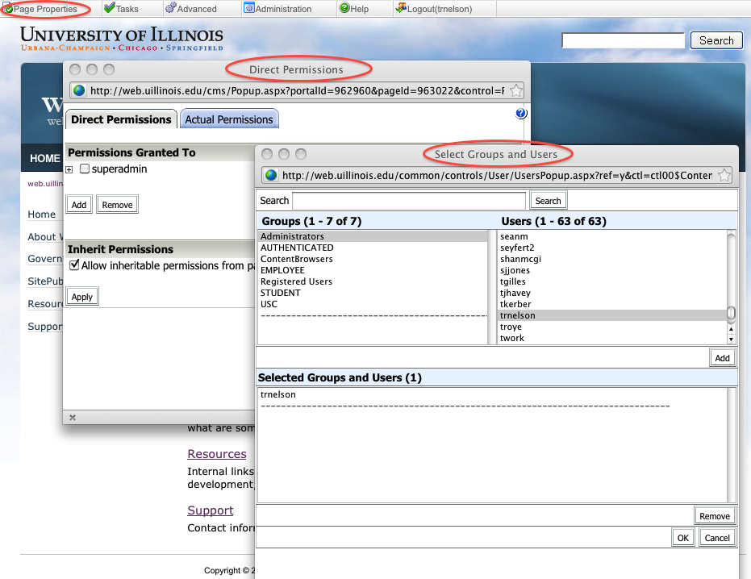The width and height of the screenshot is (751, 579).
Task: Click Remove under Permissions Granted To
Action: tap(117, 205)
